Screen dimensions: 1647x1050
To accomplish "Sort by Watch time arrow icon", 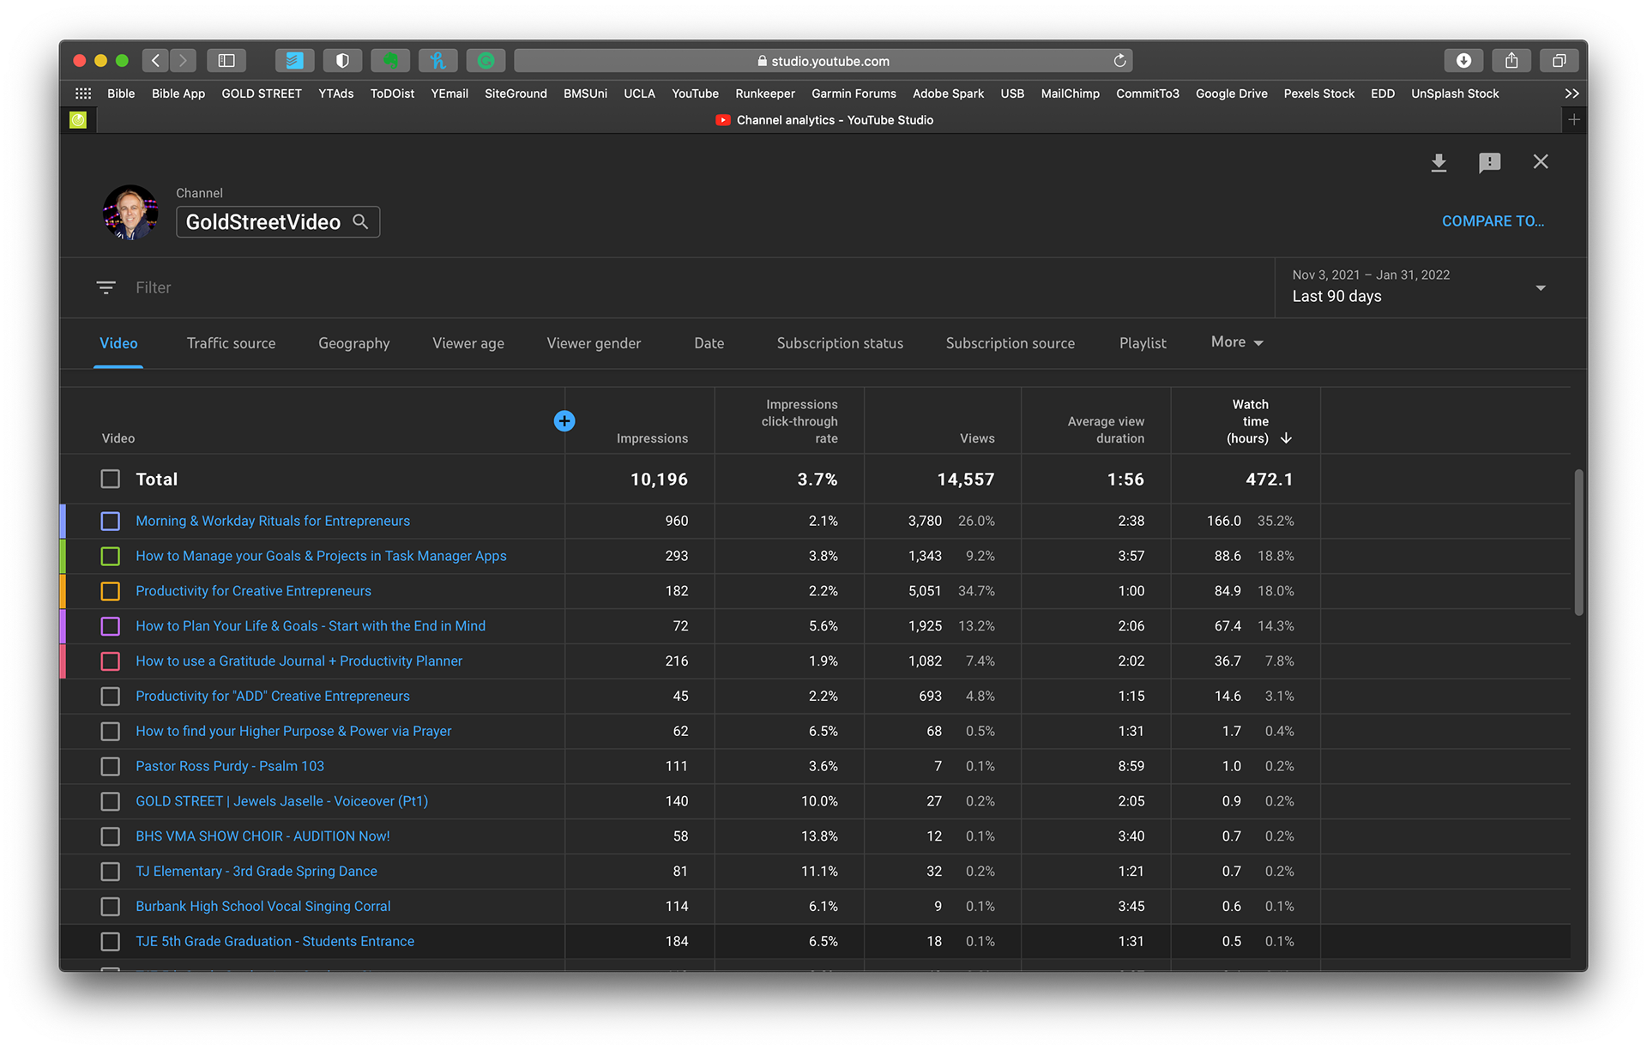I will [x=1286, y=438].
